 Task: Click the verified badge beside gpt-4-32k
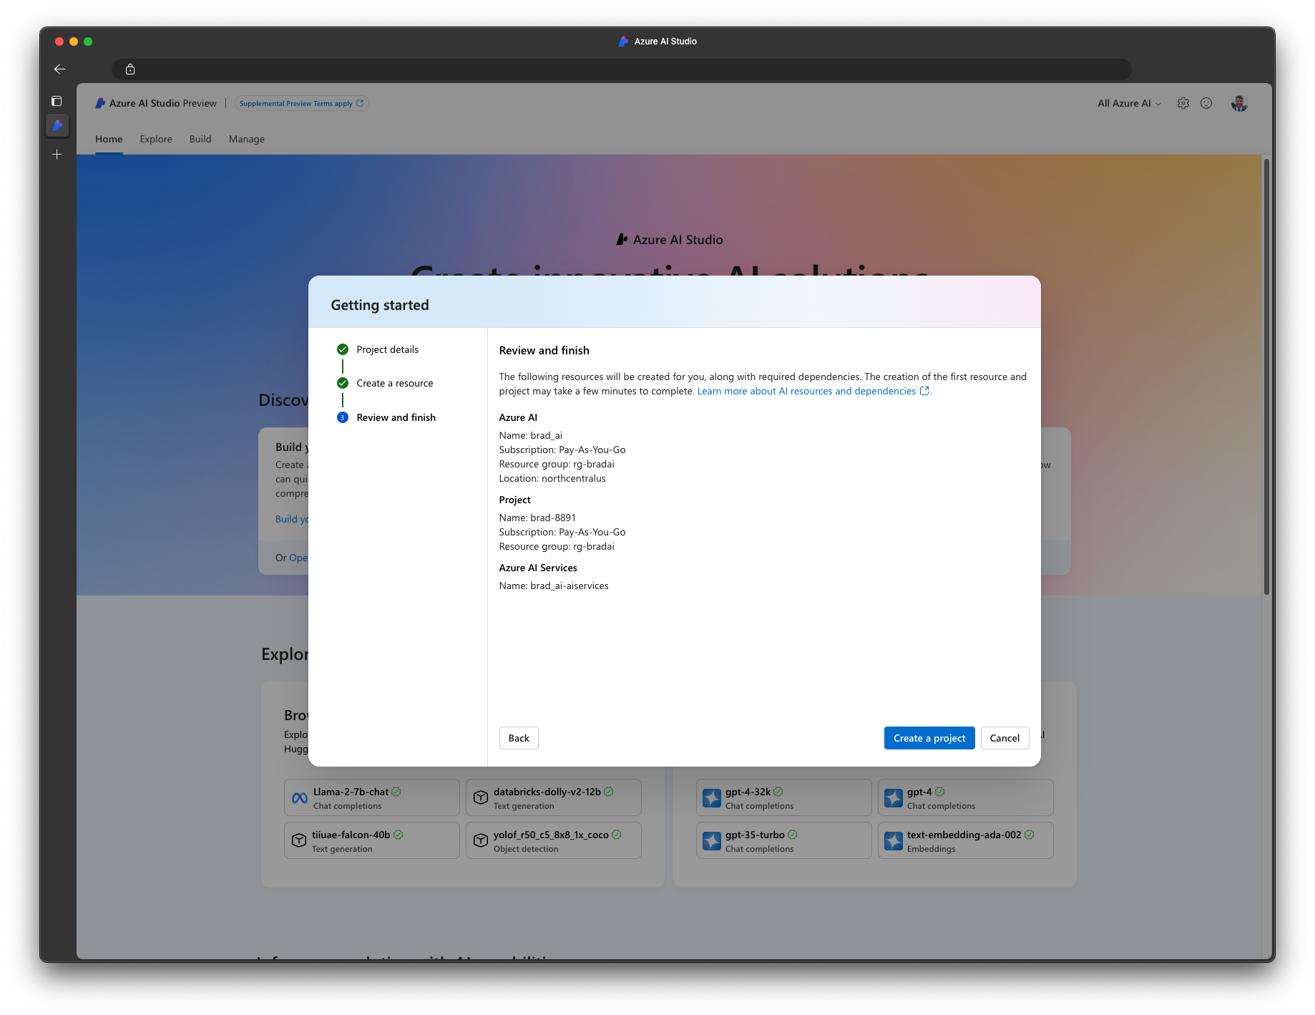coord(778,792)
